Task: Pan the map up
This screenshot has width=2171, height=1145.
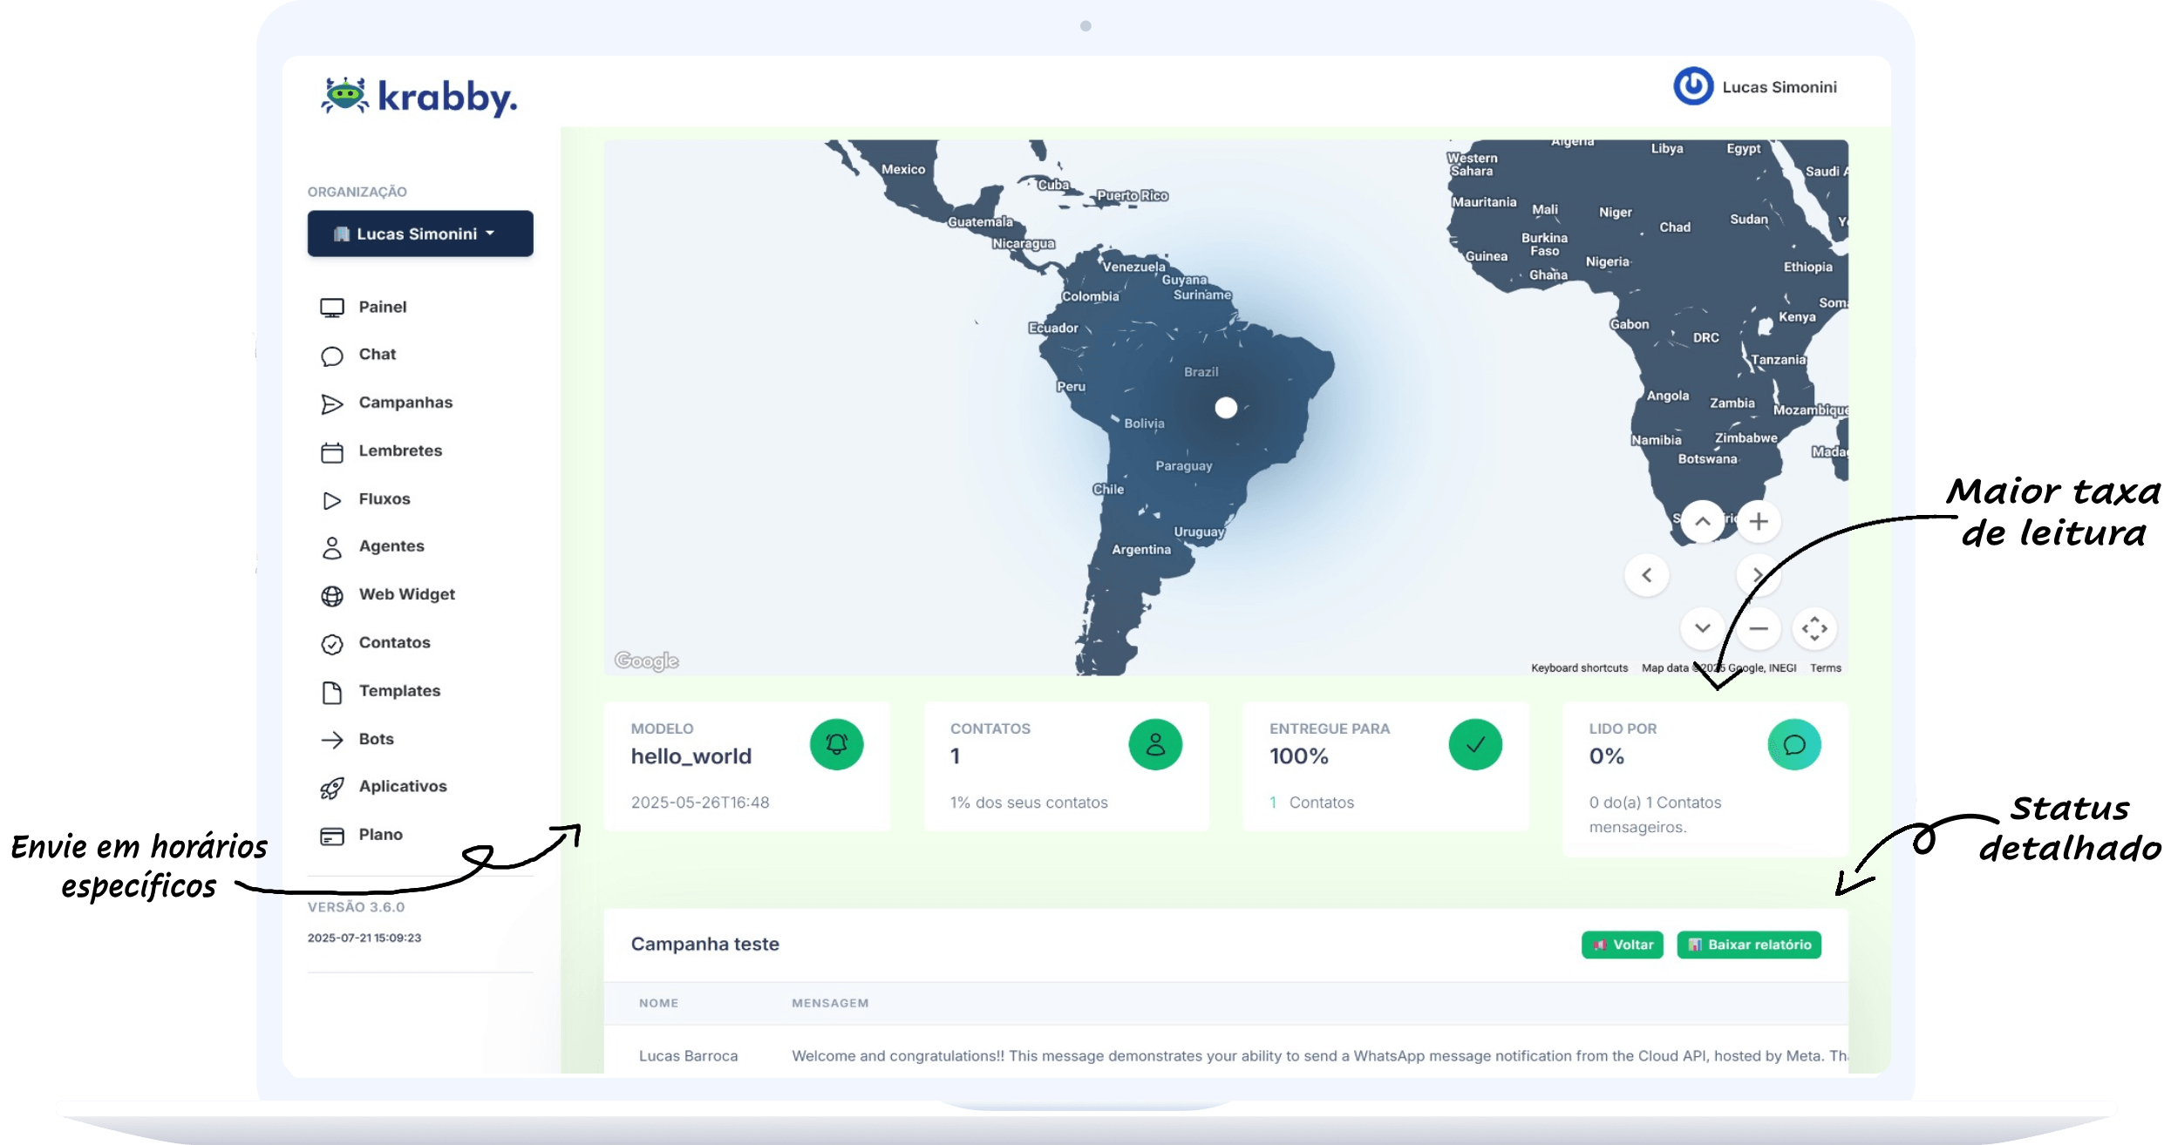Action: pyautogui.click(x=1702, y=521)
